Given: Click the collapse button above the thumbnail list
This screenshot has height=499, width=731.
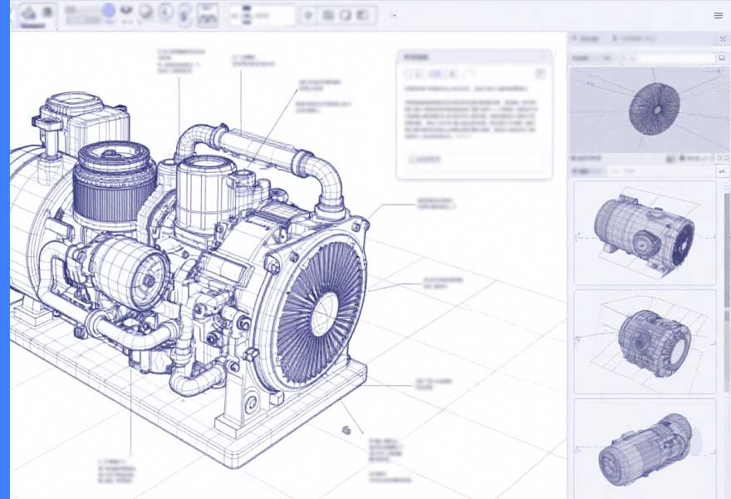Looking at the screenshot, I should coord(722,170).
